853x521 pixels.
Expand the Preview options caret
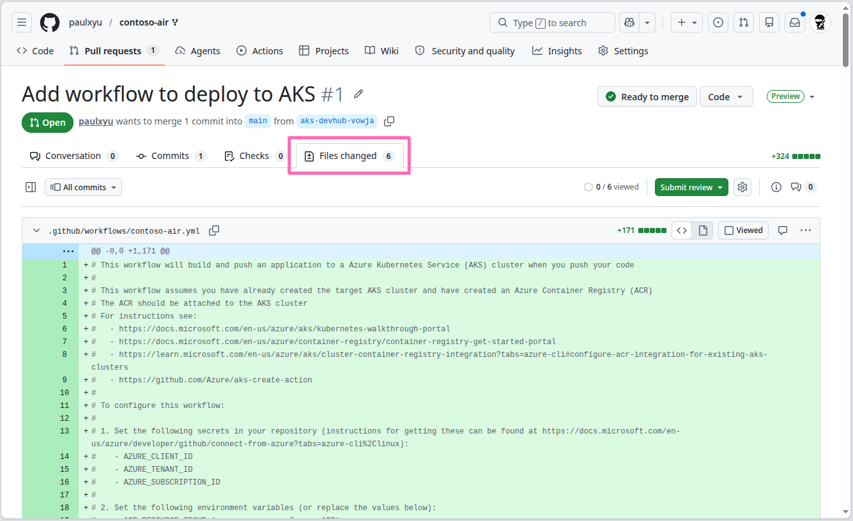coord(812,97)
